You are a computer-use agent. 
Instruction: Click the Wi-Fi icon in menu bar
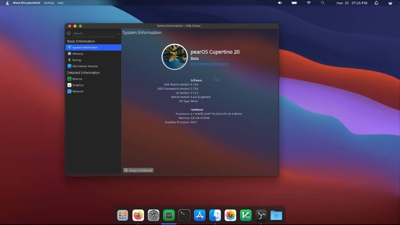tap(309, 3)
